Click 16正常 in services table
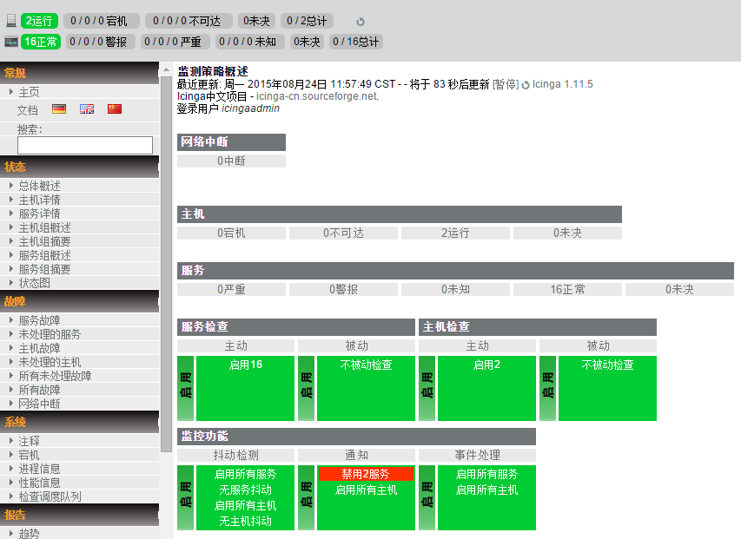 [567, 289]
